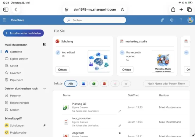The width and height of the screenshot is (195, 137).
Task: Open Favoriten in sidebar
Action: 13,73
